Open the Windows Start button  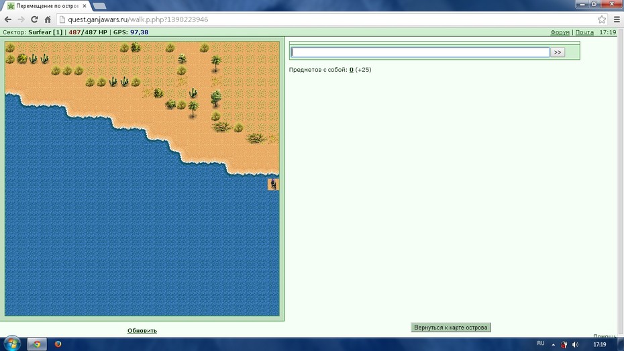[12, 344]
